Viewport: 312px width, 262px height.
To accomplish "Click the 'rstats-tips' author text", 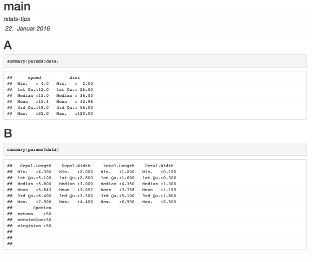I will tap(16, 19).
